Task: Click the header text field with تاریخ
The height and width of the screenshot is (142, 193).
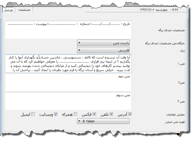Action: [68, 30]
